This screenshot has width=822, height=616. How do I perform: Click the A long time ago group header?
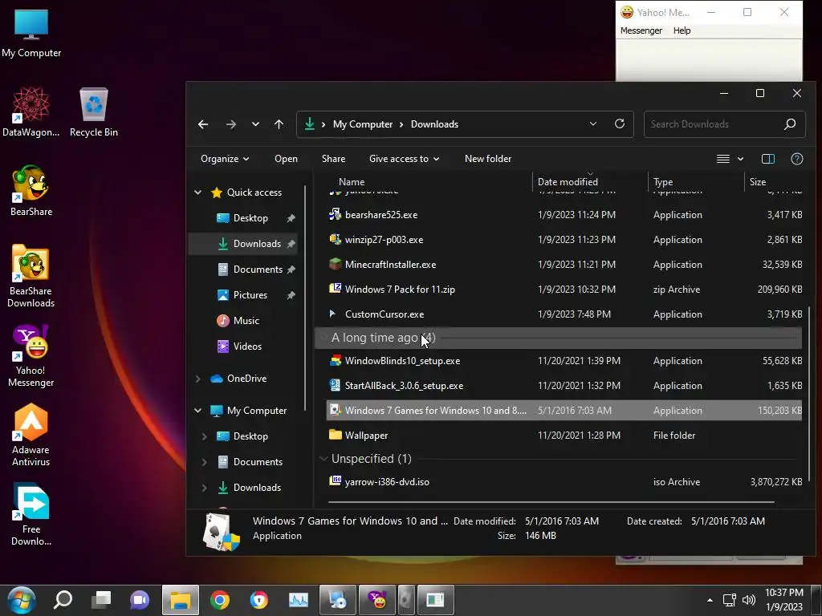(559, 338)
